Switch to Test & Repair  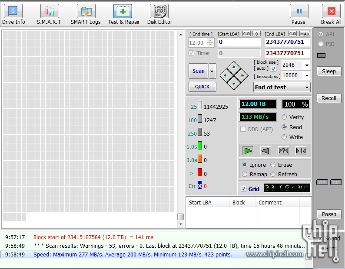click(x=123, y=14)
